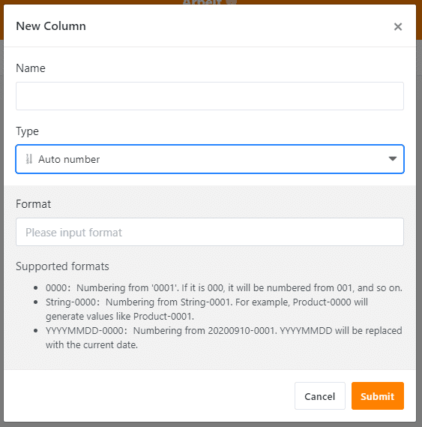The image size is (422, 427).
Task: Select the 0000 numbering format description
Action: (224, 288)
